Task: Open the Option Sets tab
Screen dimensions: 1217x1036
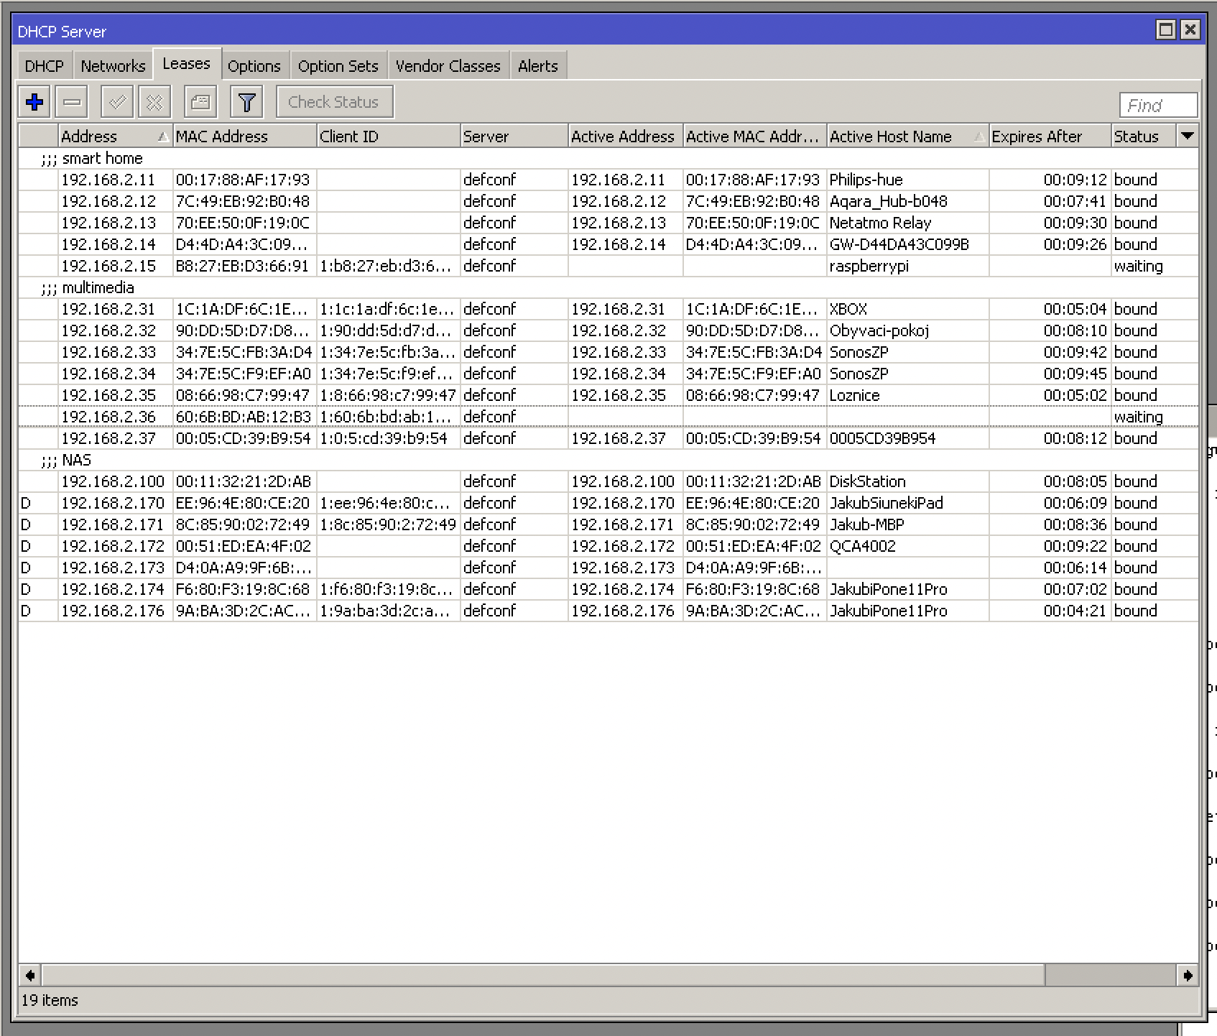Action: (338, 66)
